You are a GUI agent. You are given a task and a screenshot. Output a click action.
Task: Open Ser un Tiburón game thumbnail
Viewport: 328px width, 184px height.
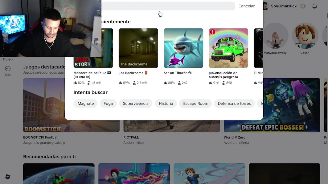pos(183,48)
